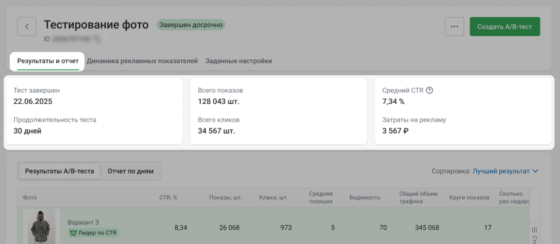Expand the Сортировка Лучший результат dropdown
Screen dimensions: 560x244
[501, 171]
